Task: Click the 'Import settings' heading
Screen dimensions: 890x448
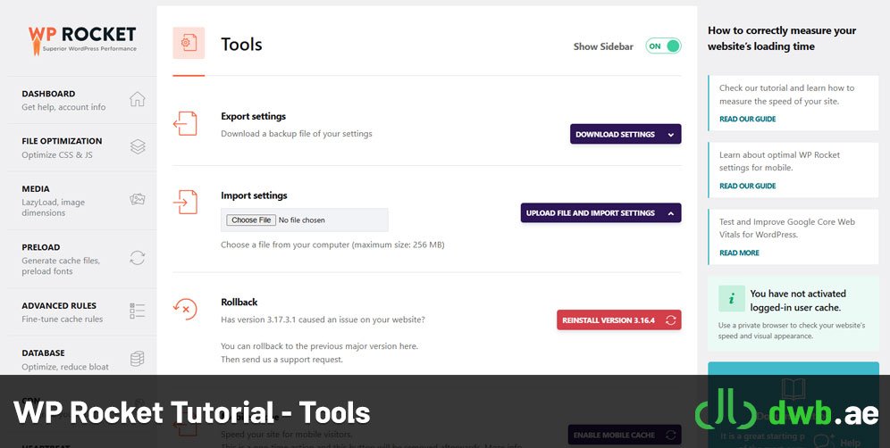Action: click(254, 195)
